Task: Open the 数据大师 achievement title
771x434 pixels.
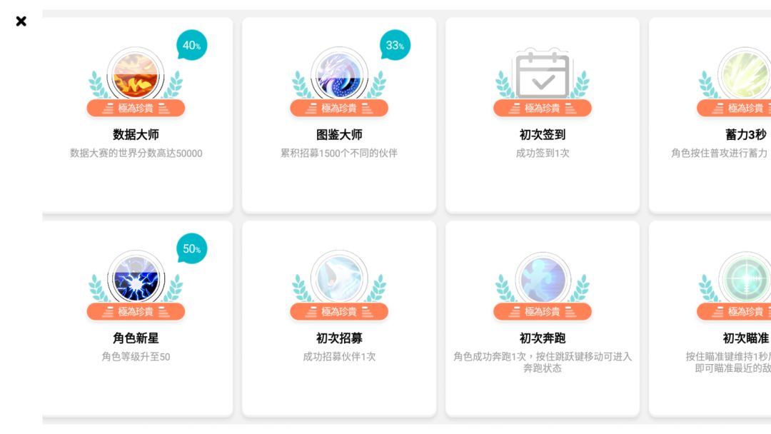Action: coord(136,135)
